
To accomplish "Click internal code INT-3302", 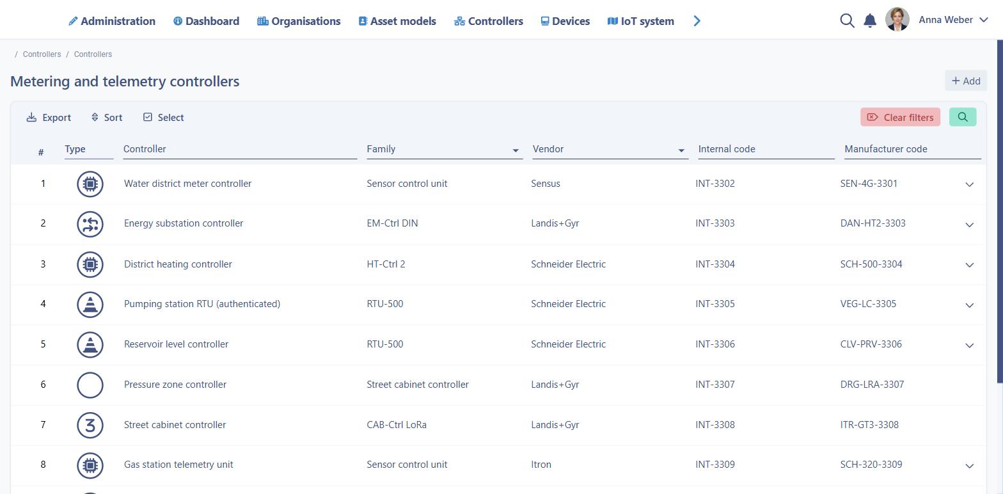I will pos(715,184).
